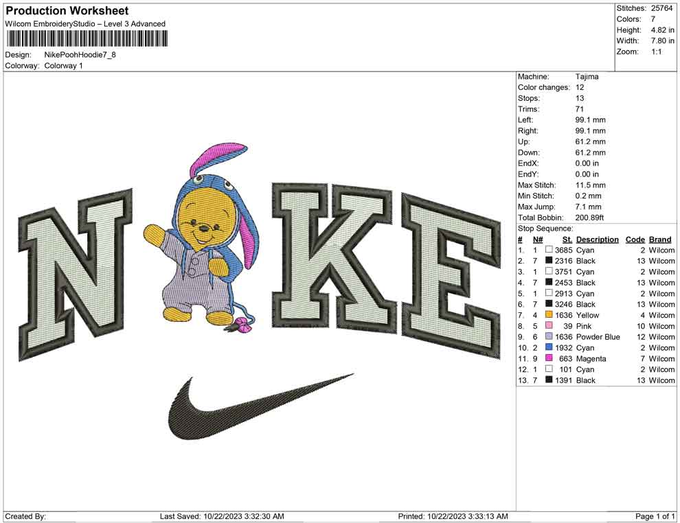Image resolution: width=680 pixels, height=523 pixels.
Task: Click the Max Jump value 7.1 mm
Action: [x=588, y=207]
